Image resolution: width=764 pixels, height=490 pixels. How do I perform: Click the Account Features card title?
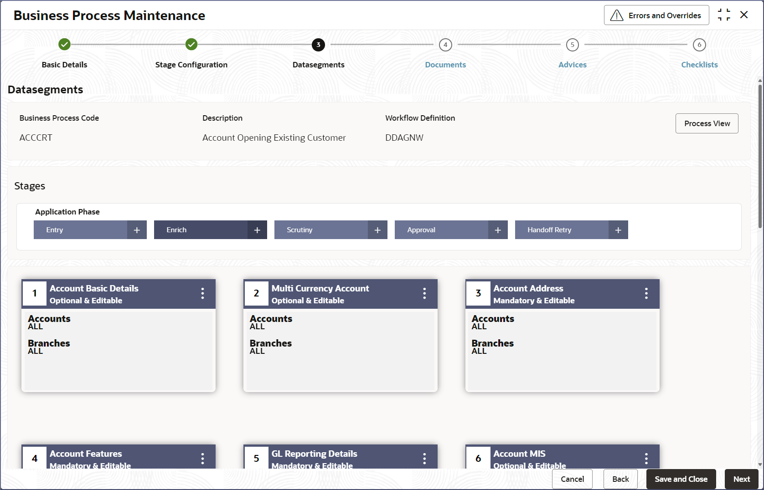(x=86, y=454)
